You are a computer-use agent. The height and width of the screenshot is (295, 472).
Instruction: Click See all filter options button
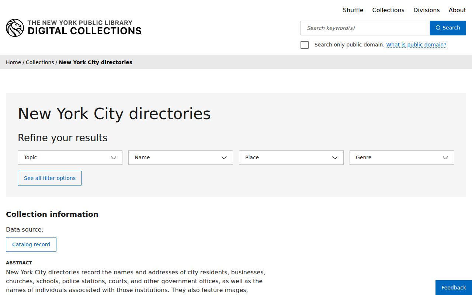(50, 178)
